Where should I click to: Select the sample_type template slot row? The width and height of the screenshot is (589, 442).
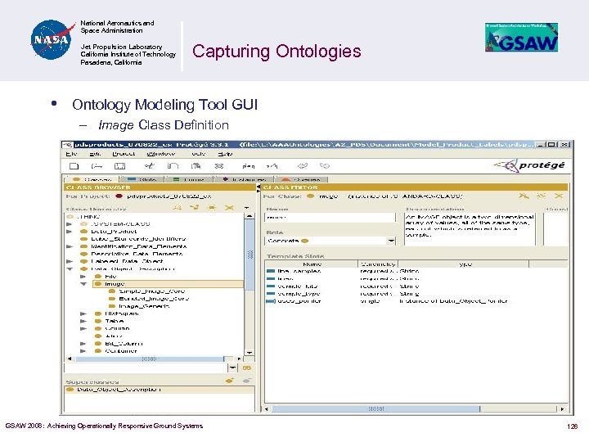click(416, 294)
